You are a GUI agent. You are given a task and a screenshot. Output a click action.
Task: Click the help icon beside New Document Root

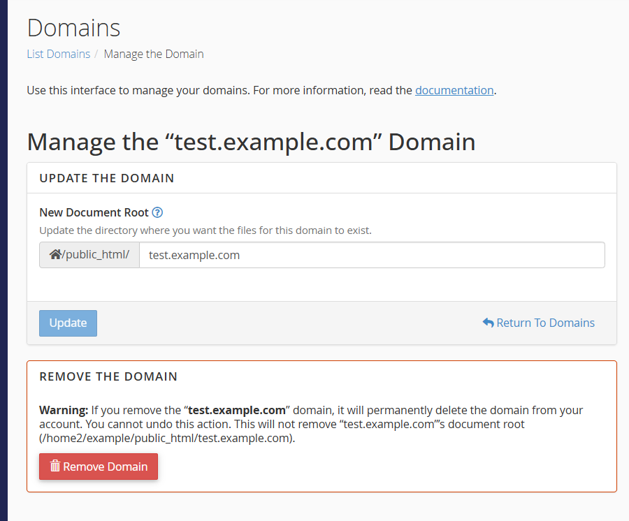coord(157,213)
